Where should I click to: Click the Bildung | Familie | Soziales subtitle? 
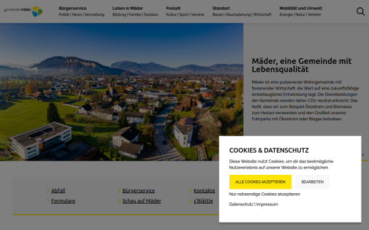135,15
